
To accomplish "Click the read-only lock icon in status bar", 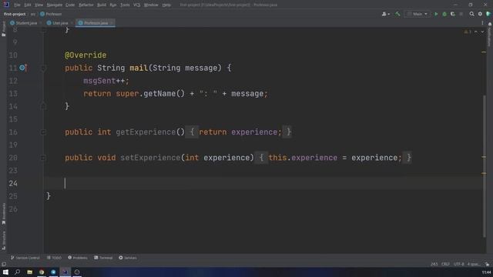I will coord(487,264).
